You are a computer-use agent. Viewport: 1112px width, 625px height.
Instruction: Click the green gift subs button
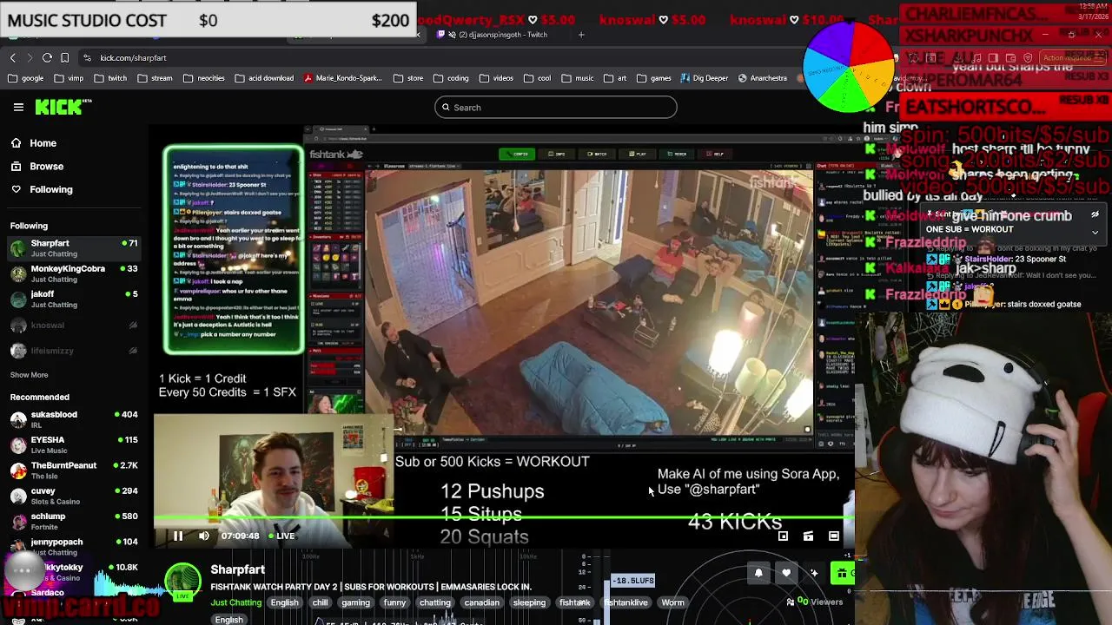[842, 573]
